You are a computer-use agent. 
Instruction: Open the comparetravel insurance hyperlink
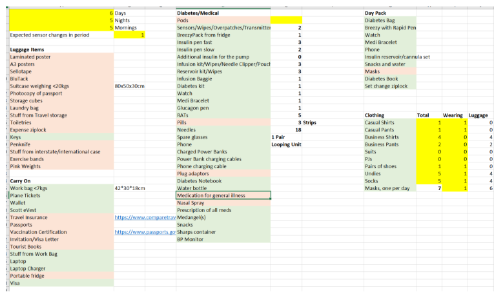(145, 217)
